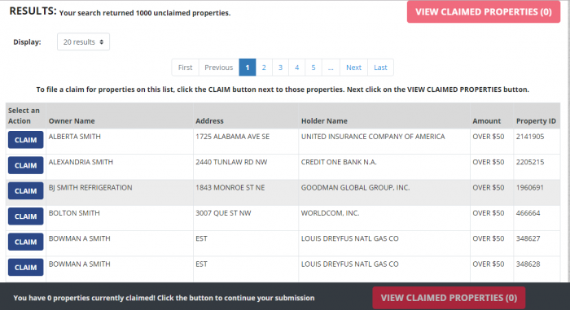Viewport: 570px width, 310px height.
Task: Go to the Next results page
Action: point(353,68)
